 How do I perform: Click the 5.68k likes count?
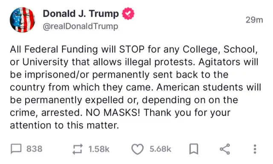click(x=160, y=149)
